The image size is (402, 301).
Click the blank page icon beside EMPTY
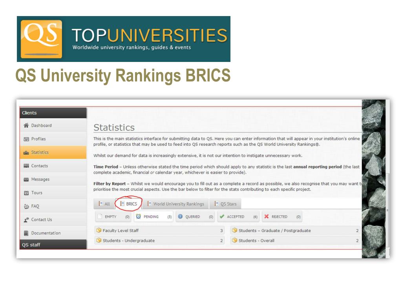100,216
